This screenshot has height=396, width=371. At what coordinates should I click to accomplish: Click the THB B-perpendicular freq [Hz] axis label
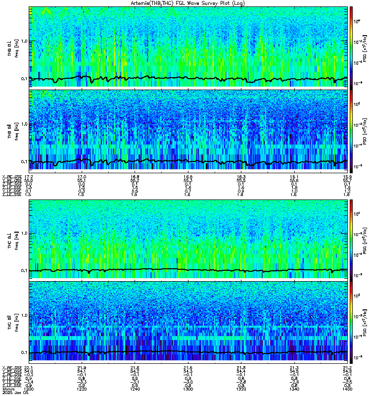click(x=13, y=48)
